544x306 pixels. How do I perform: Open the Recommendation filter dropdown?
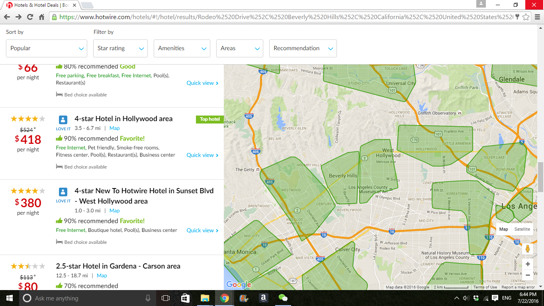[303, 48]
